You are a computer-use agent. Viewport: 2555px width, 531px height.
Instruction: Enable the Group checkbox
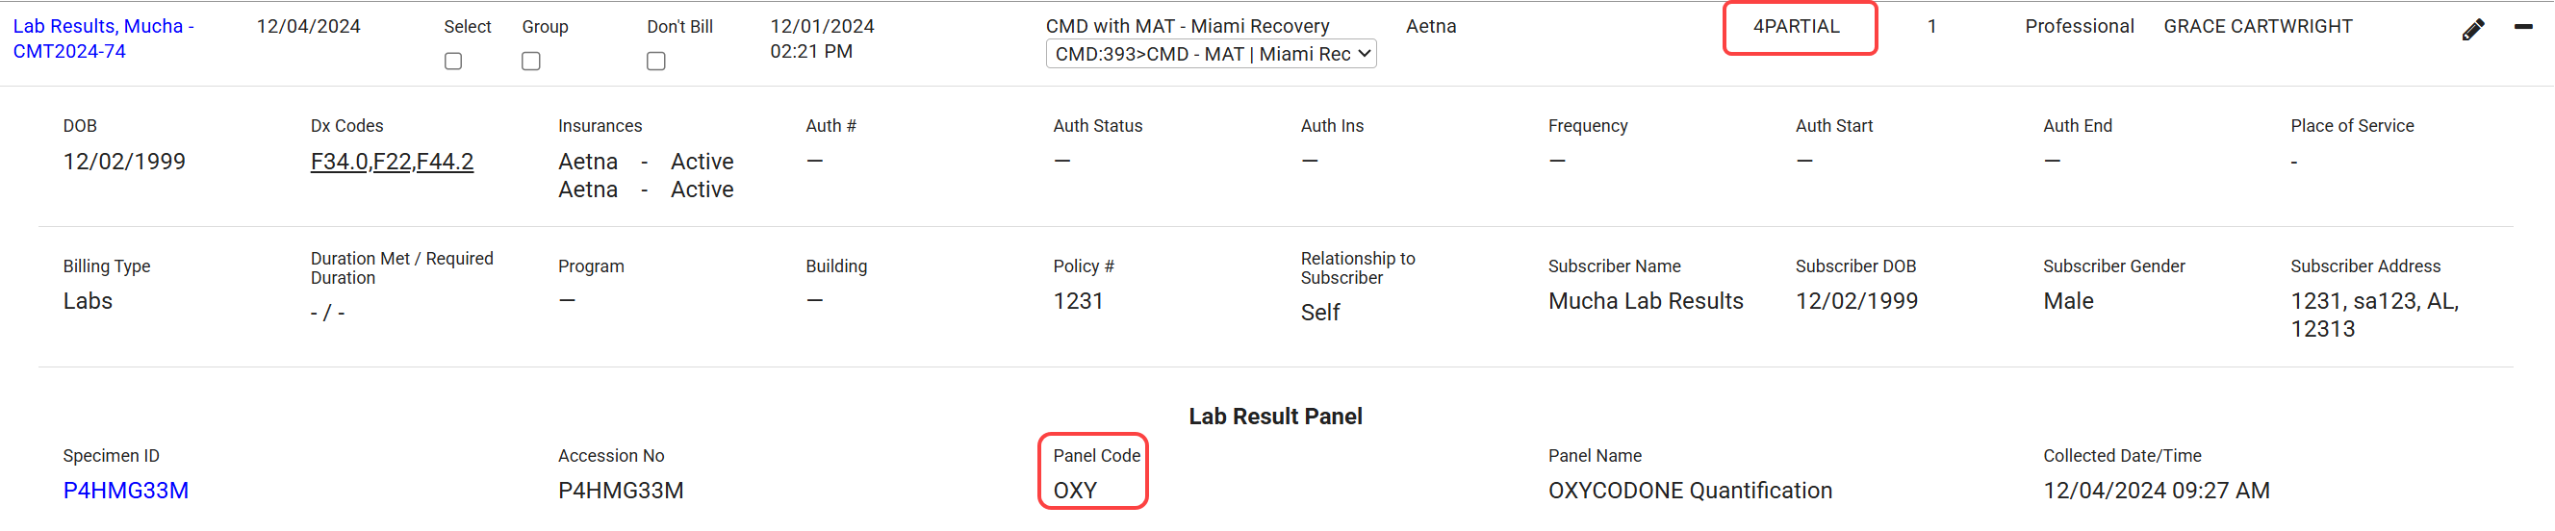click(x=530, y=62)
